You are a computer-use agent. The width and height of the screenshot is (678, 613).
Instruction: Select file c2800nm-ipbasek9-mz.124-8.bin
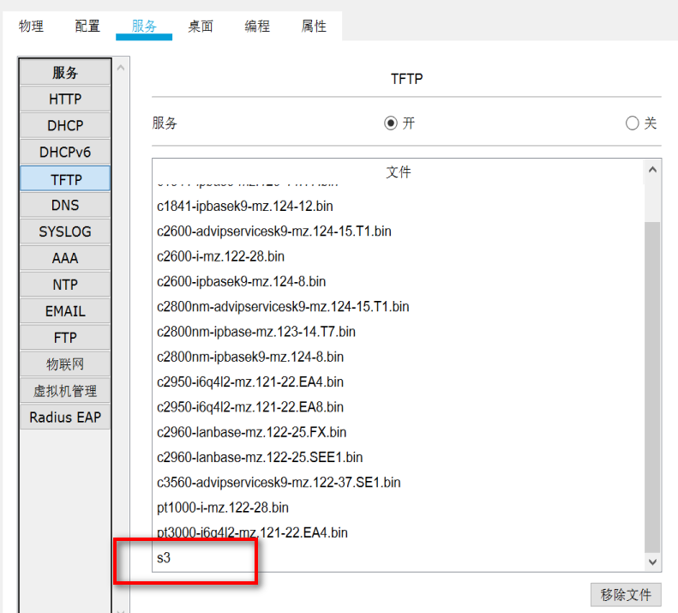250,357
